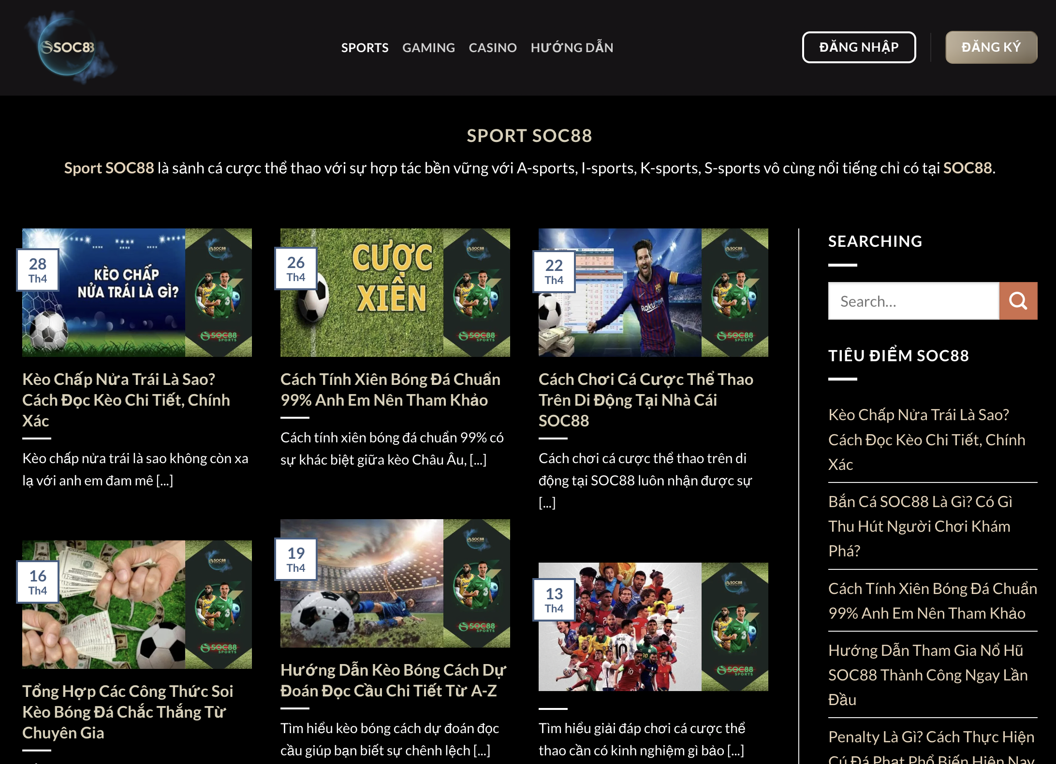Open the Kèo Chấp Nửa Trái thumbnail
Screen dimensions: 1056x764
click(x=137, y=293)
